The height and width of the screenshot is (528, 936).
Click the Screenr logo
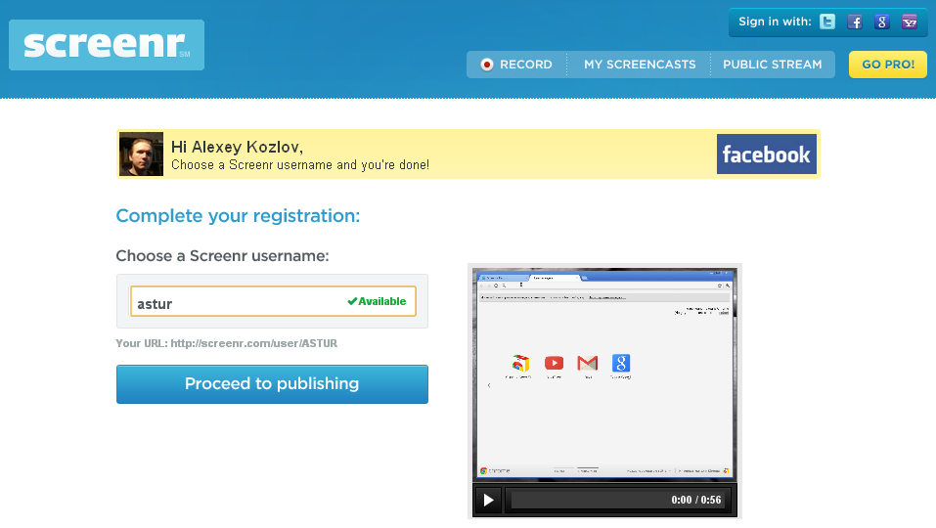point(107,45)
